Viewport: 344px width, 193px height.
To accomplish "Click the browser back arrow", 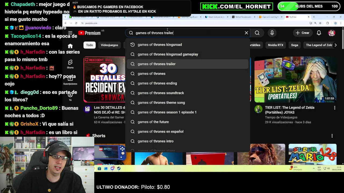I will 65,23.
